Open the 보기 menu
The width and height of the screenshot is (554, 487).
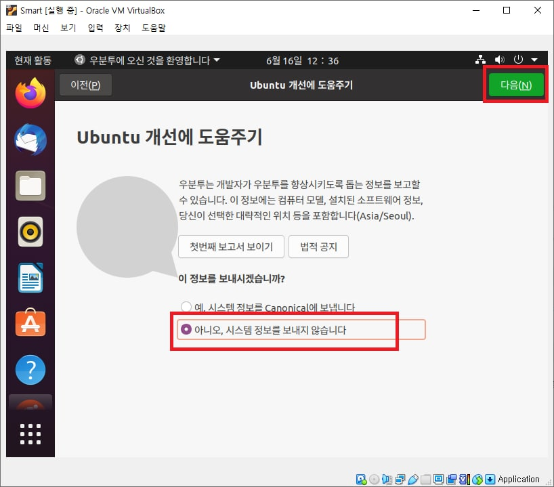click(68, 28)
